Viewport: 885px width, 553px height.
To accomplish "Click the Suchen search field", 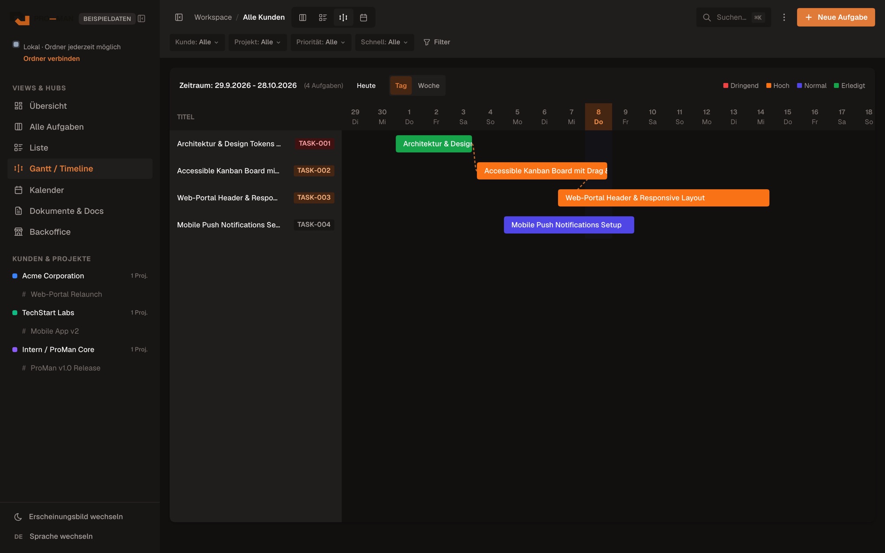I will (x=733, y=18).
